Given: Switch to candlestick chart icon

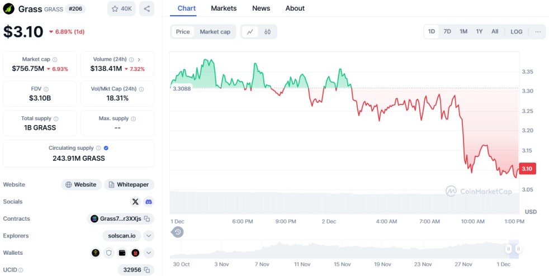Looking at the screenshot, I should (x=267, y=32).
